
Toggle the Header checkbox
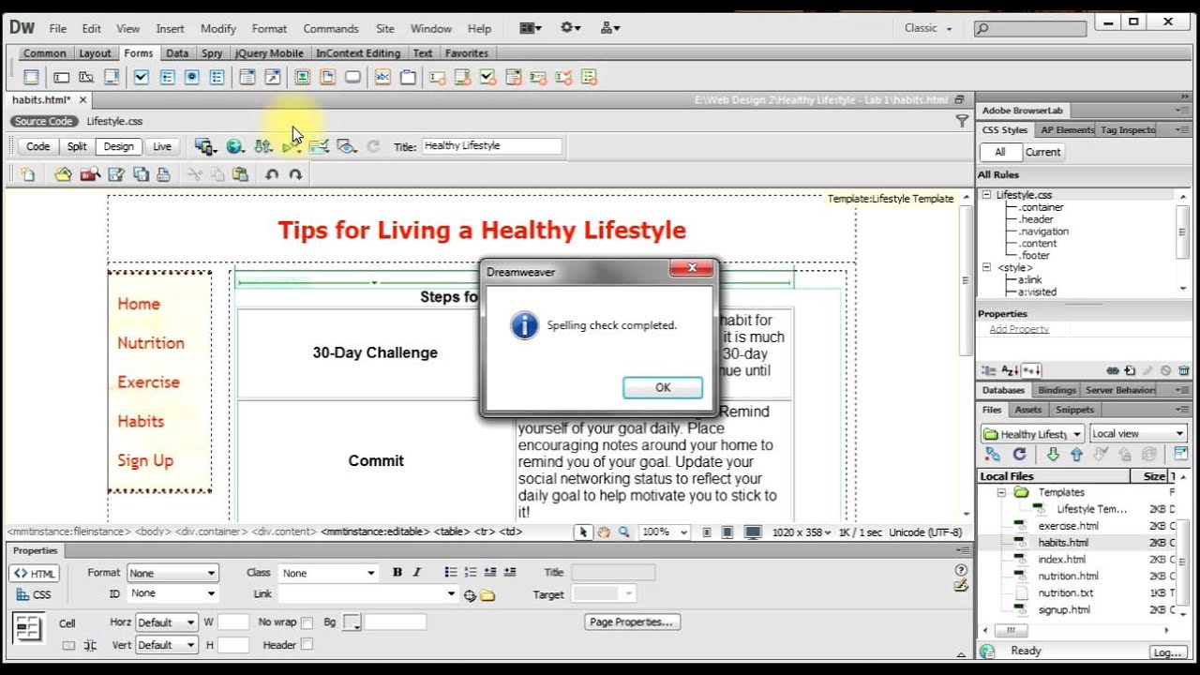tap(307, 645)
